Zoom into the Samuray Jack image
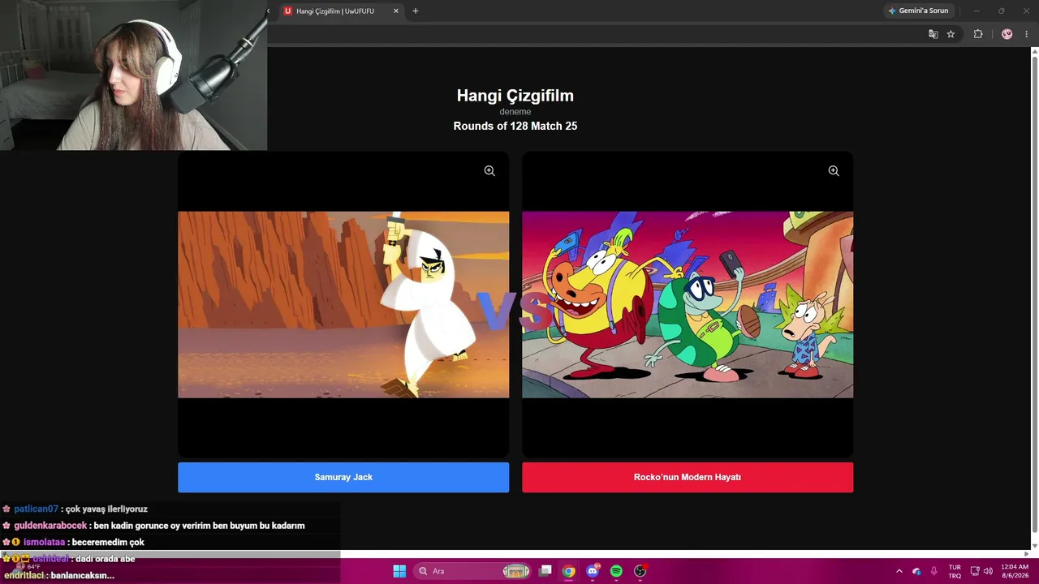Viewport: 1039px width, 584px height. (489, 171)
